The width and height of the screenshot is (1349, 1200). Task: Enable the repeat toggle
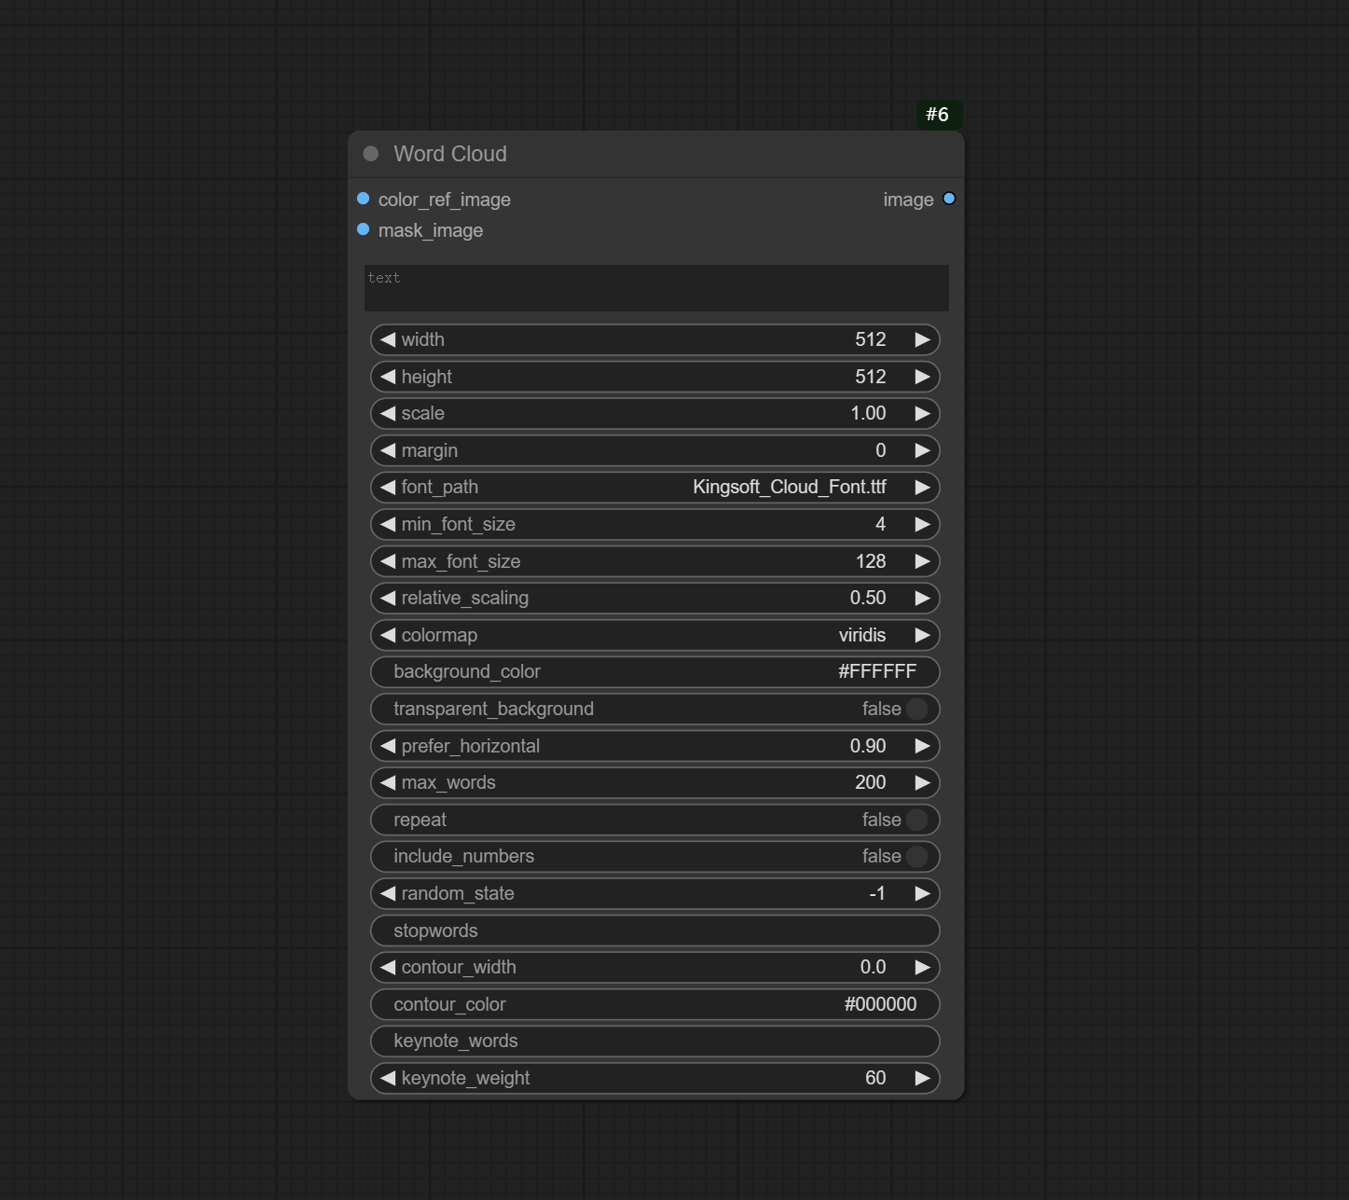pyautogui.click(x=916, y=820)
